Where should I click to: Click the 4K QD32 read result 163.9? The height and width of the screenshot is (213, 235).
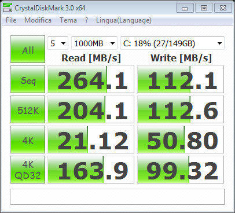click(91, 170)
